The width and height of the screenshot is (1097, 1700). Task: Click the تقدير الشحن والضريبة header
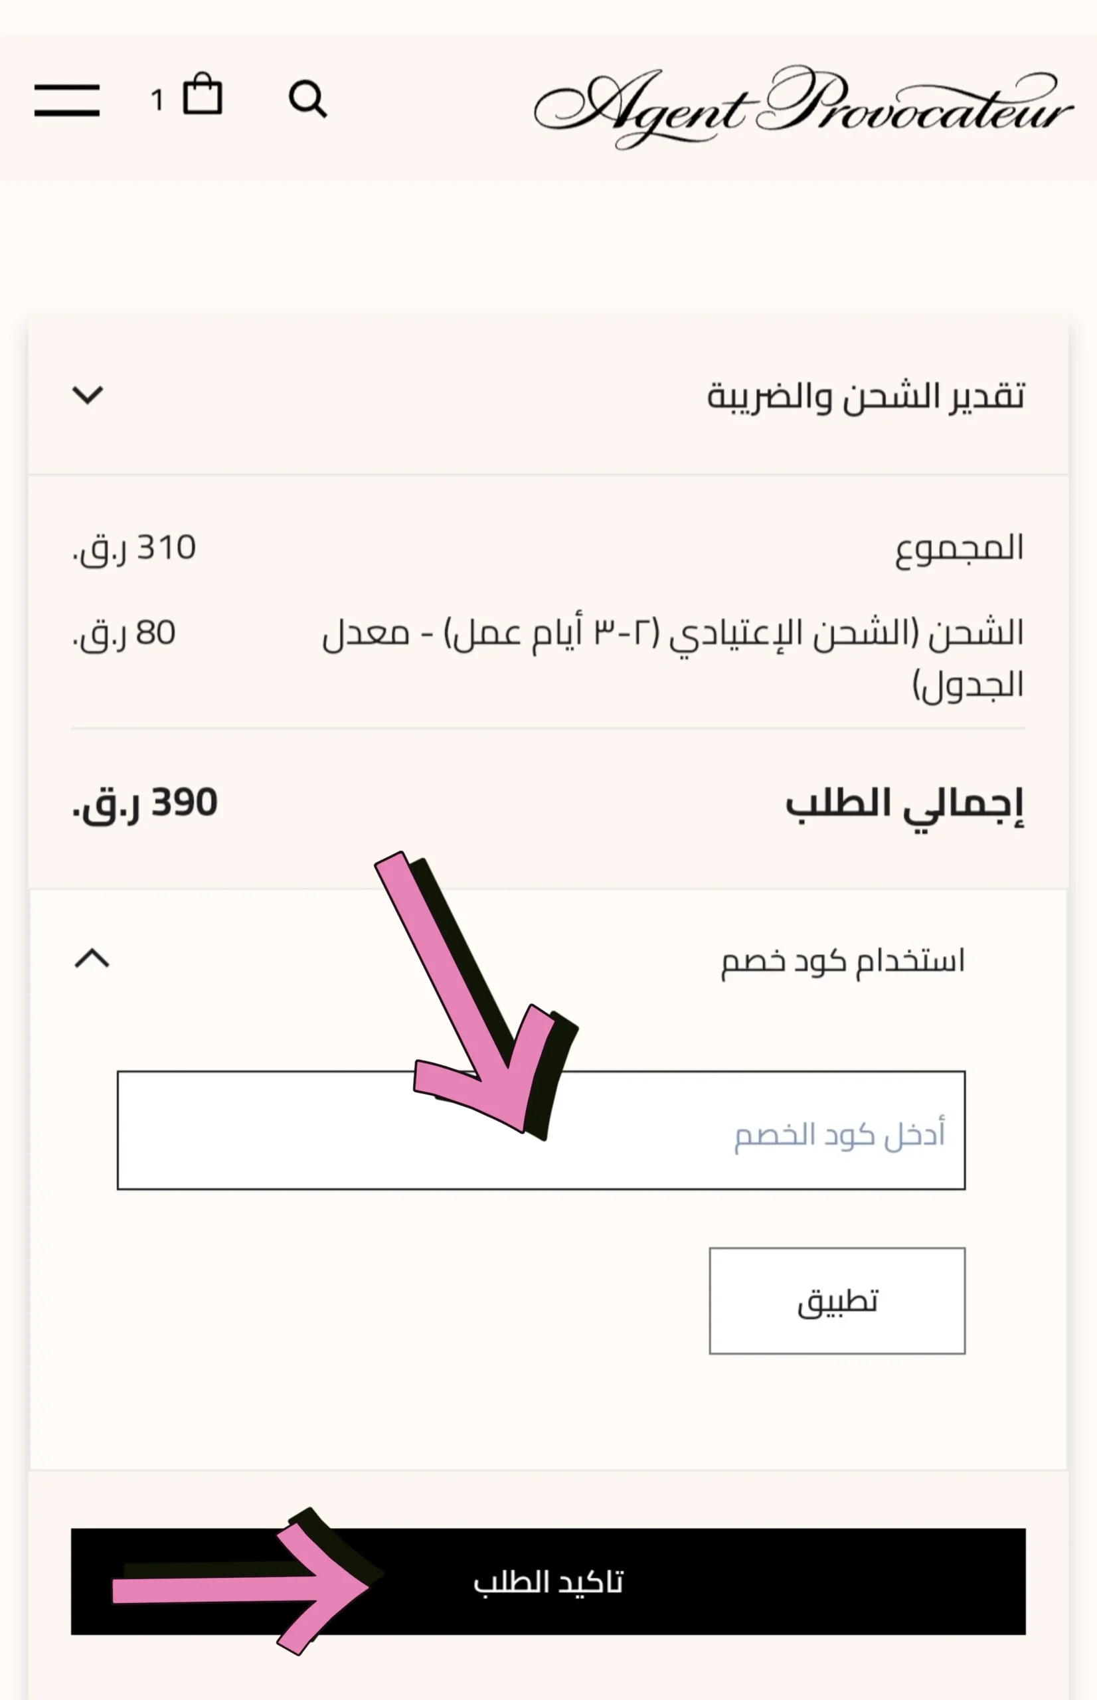click(x=865, y=396)
